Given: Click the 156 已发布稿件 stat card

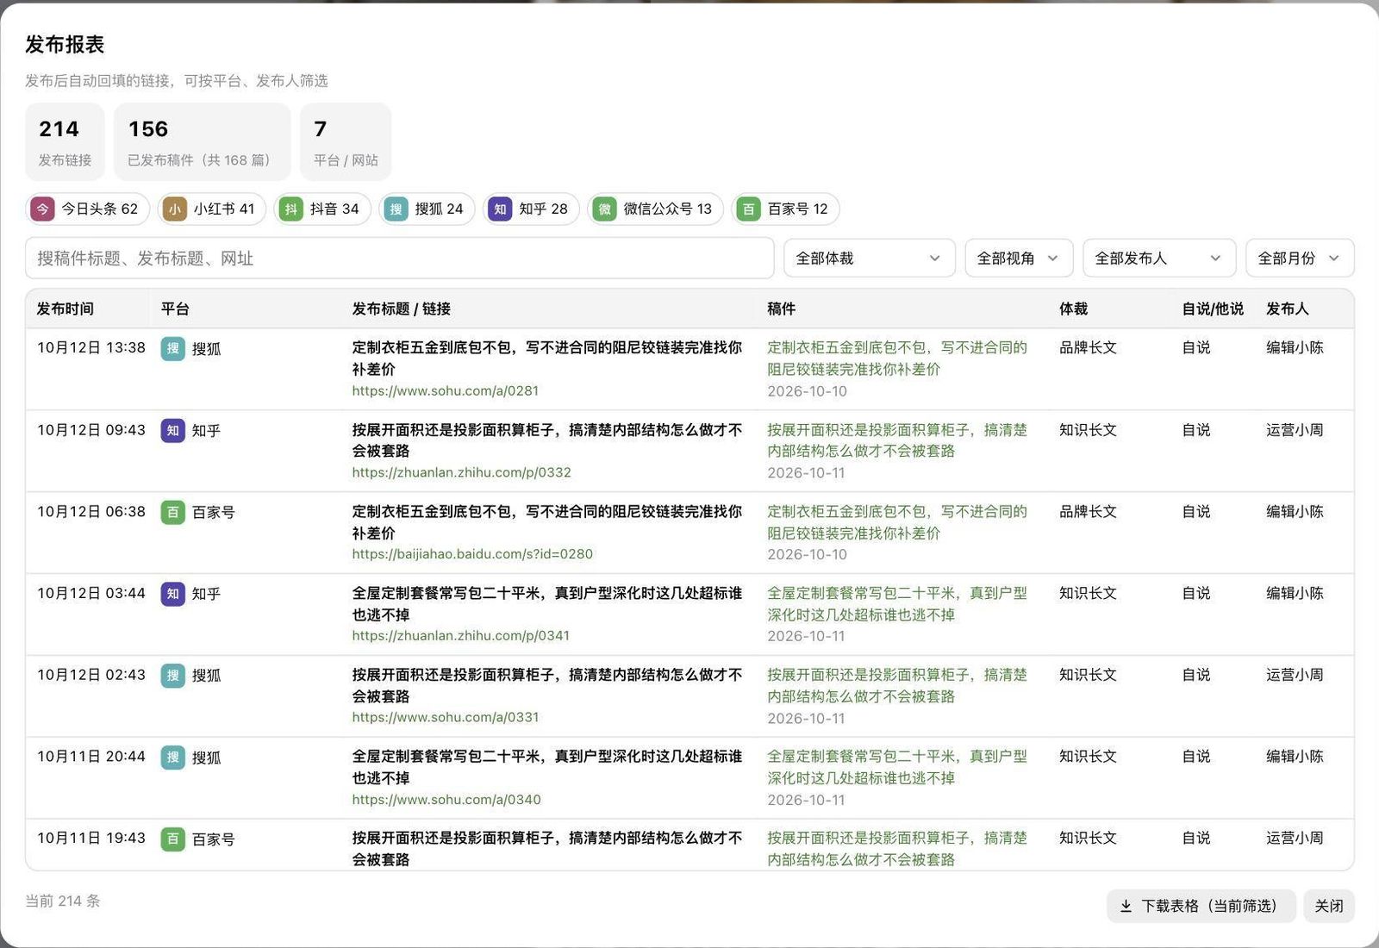Looking at the screenshot, I should [x=202, y=142].
